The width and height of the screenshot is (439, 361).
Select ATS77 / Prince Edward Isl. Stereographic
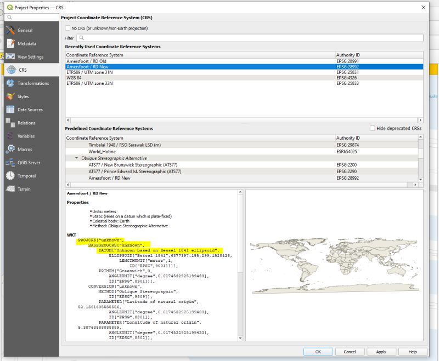pyautogui.click(x=242, y=171)
